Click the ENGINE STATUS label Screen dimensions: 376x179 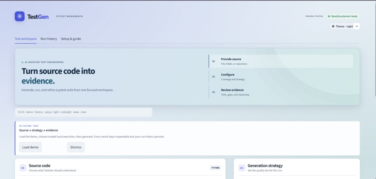pos(314,16)
